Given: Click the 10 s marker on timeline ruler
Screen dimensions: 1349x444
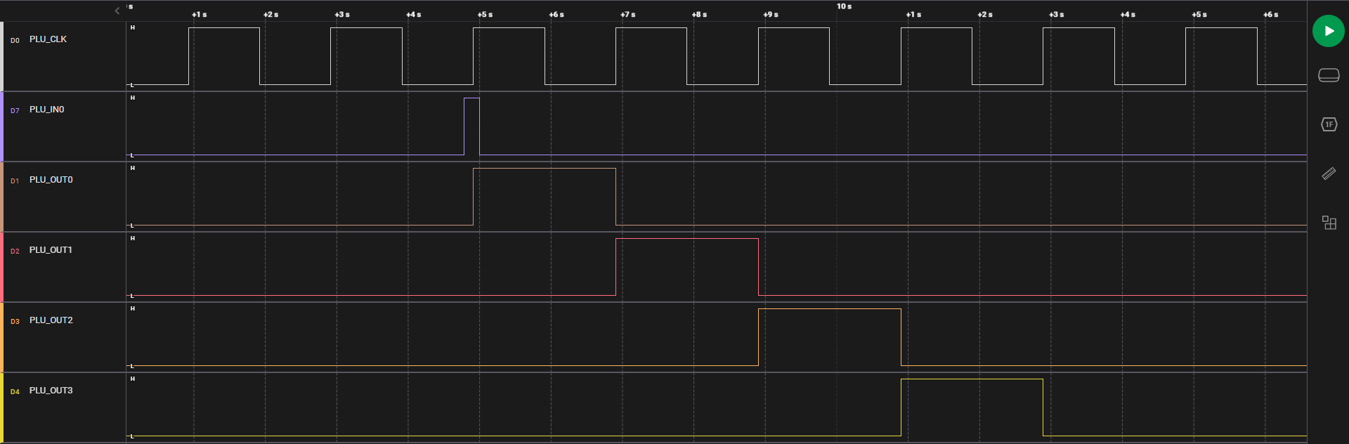Looking at the screenshot, I should [x=844, y=6].
